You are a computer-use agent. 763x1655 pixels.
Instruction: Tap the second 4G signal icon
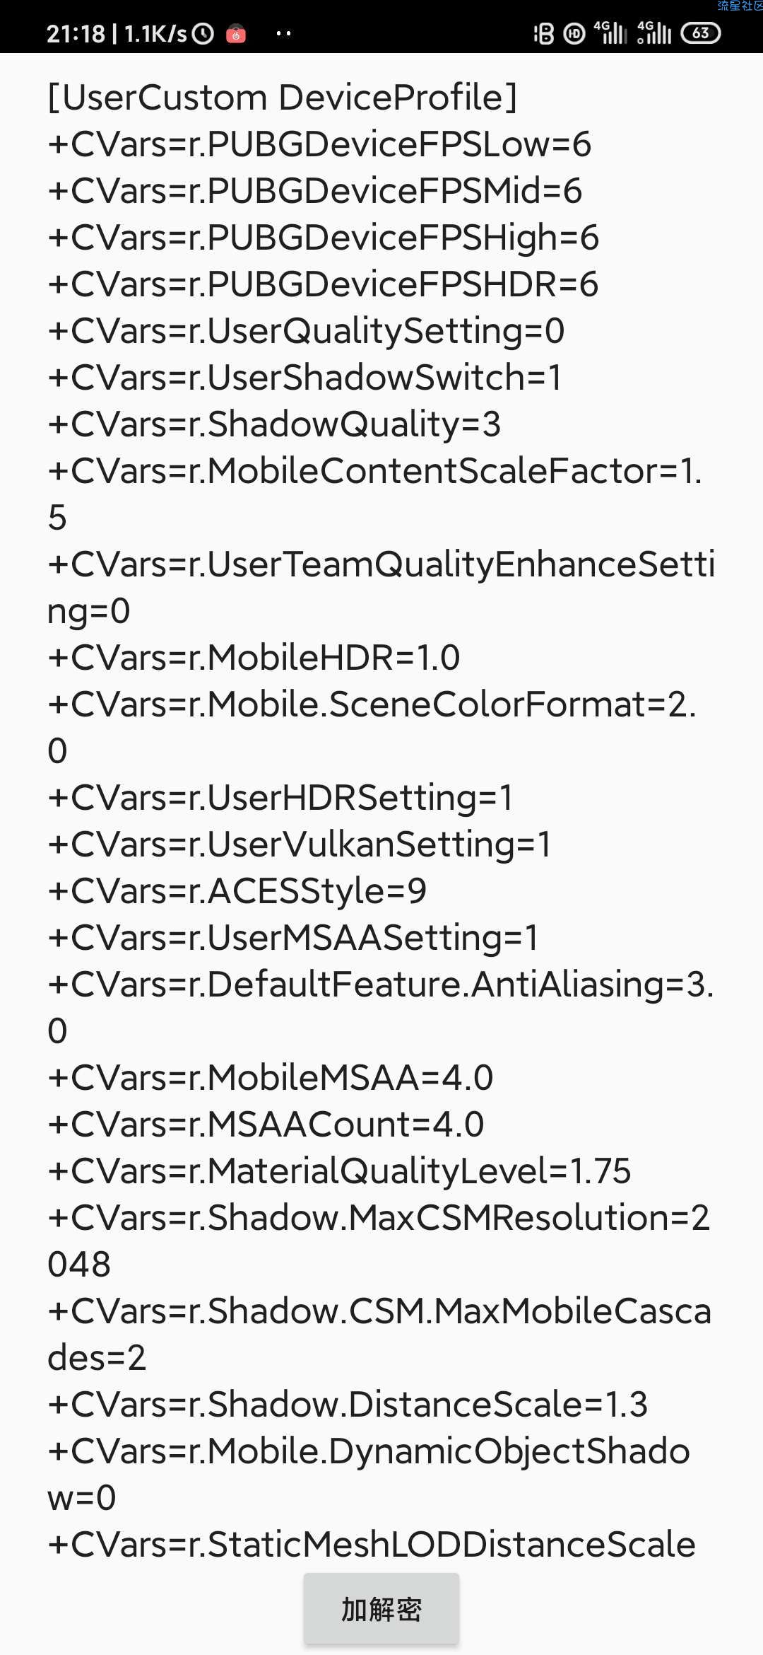tap(653, 32)
